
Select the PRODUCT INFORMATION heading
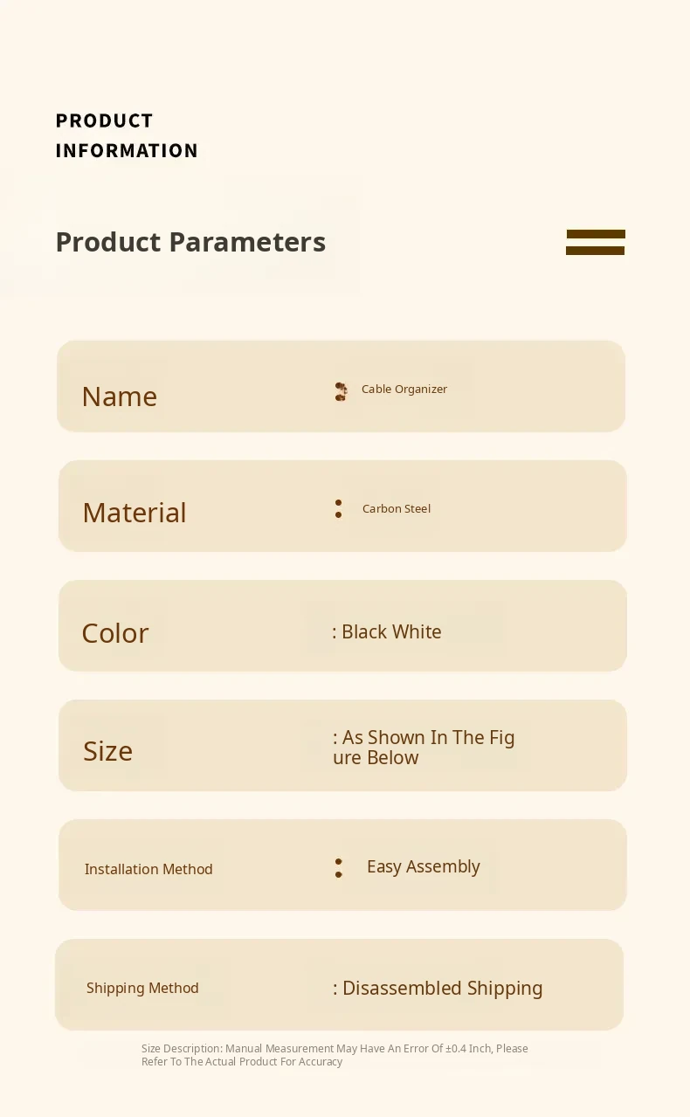point(127,135)
